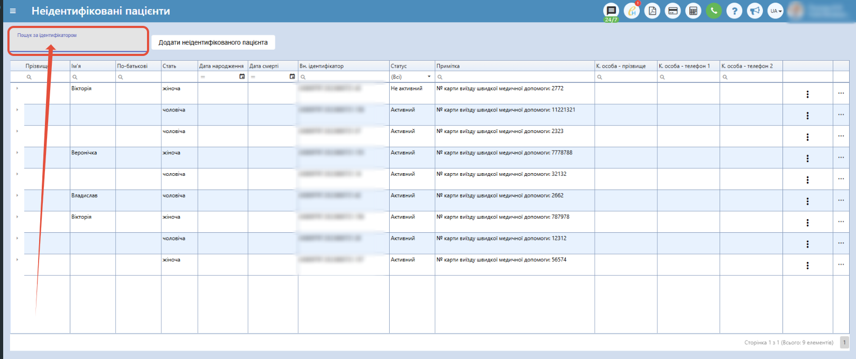Image resolution: width=856 pixels, height=359 pixels.
Task: Expand the row with card number 56574
Action: click(x=17, y=259)
